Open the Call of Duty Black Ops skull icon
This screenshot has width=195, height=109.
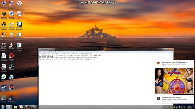click(x=19, y=26)
